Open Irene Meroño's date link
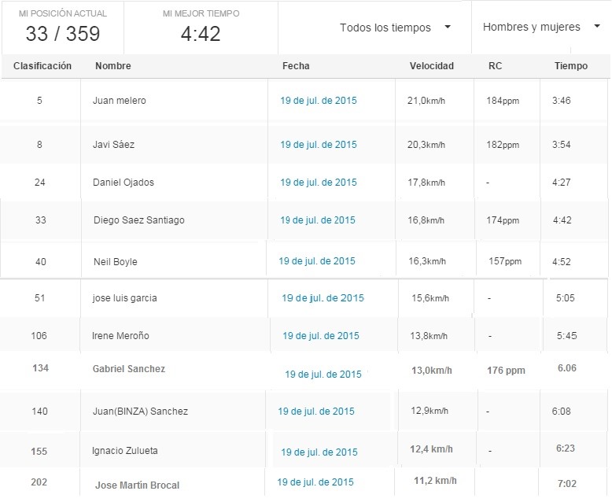The image size is (612, 502). click(x=320, y=336)
